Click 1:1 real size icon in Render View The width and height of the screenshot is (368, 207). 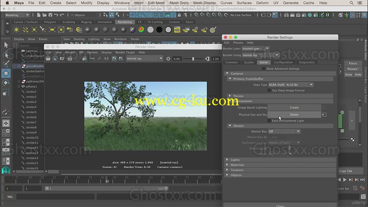(106, 59)
